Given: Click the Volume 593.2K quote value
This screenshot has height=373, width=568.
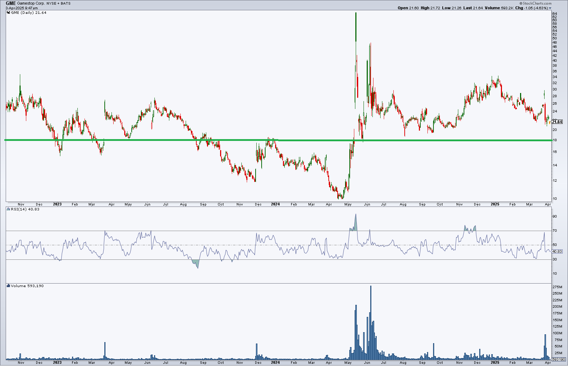Looking at the screenshot, I should click(x=499, y=8).
